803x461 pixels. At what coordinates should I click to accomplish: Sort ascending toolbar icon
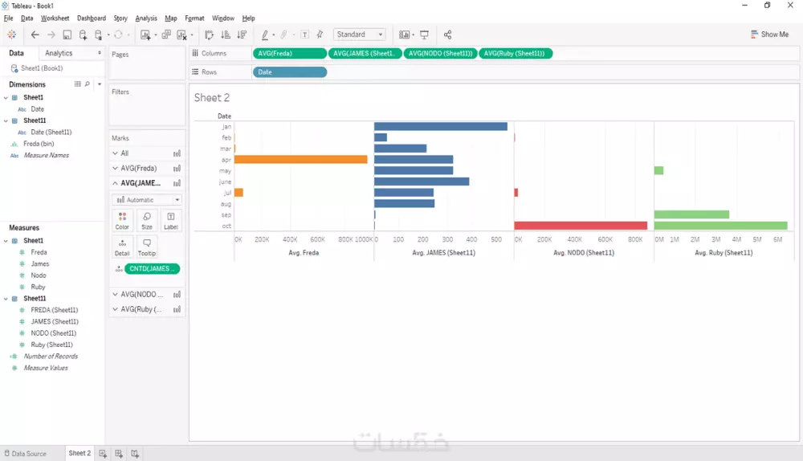226,35
